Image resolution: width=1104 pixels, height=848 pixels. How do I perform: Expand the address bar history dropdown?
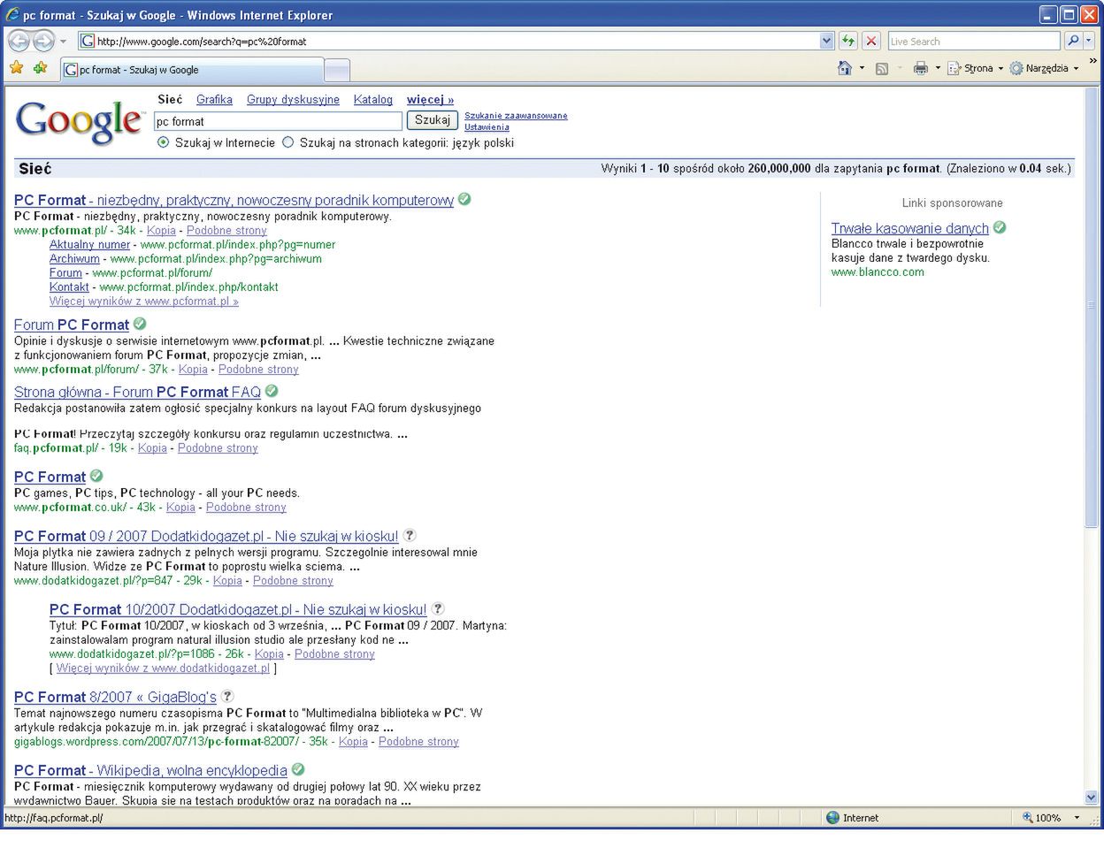[826, 41]
